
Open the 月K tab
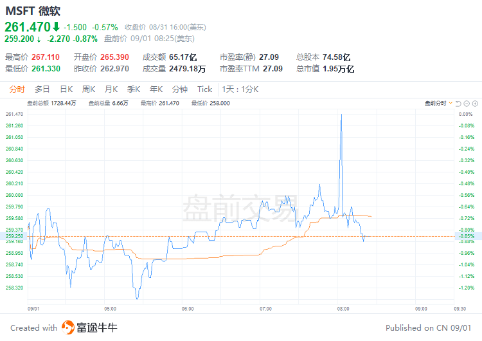pos(111,89)
